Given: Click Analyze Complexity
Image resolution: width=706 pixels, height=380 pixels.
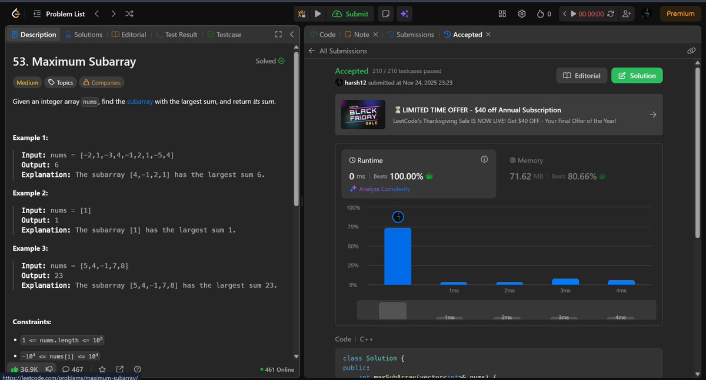Looking at the screenshot, I should 380,189.
